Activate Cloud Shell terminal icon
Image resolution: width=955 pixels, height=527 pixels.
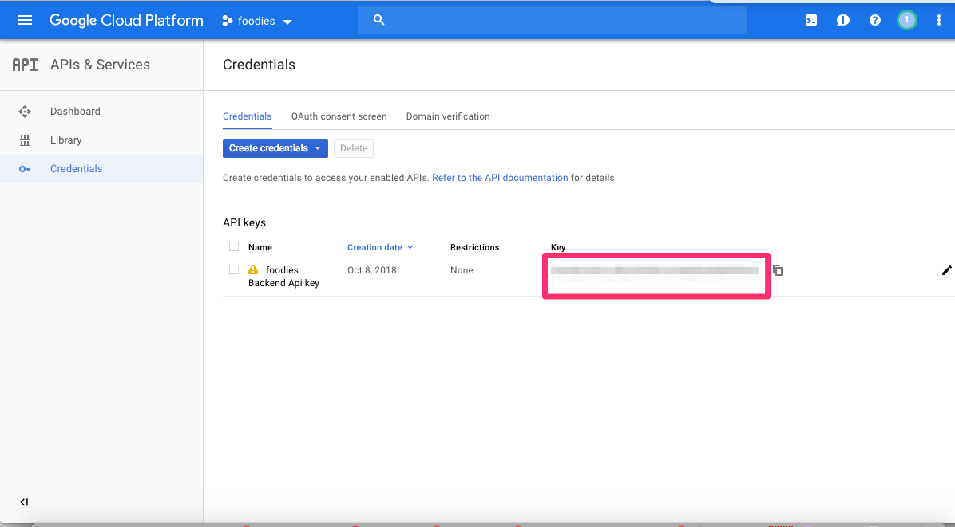coord(811,20)
